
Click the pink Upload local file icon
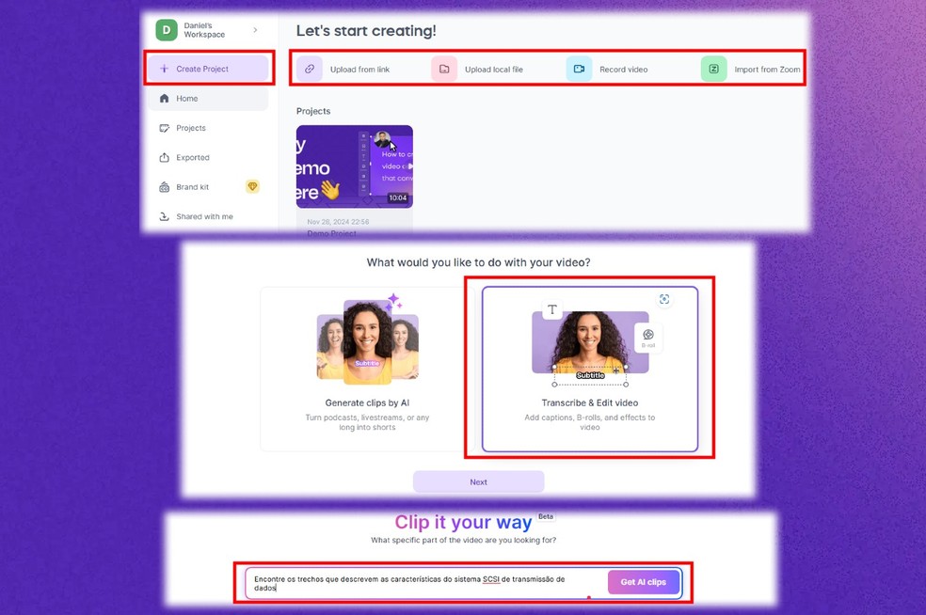tap(444, 69)
